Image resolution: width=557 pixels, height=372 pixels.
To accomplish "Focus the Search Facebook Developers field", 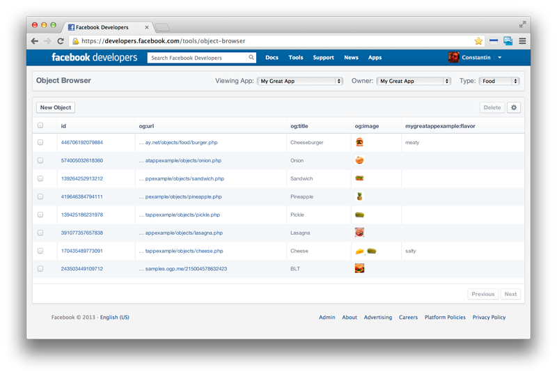I will pos(198,58).
